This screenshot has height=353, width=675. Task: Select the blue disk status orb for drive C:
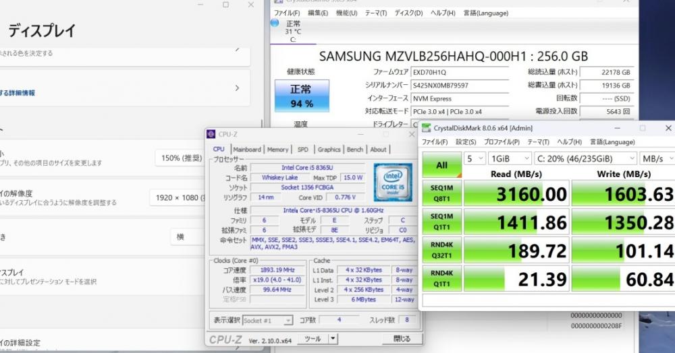tap(275, 23)
